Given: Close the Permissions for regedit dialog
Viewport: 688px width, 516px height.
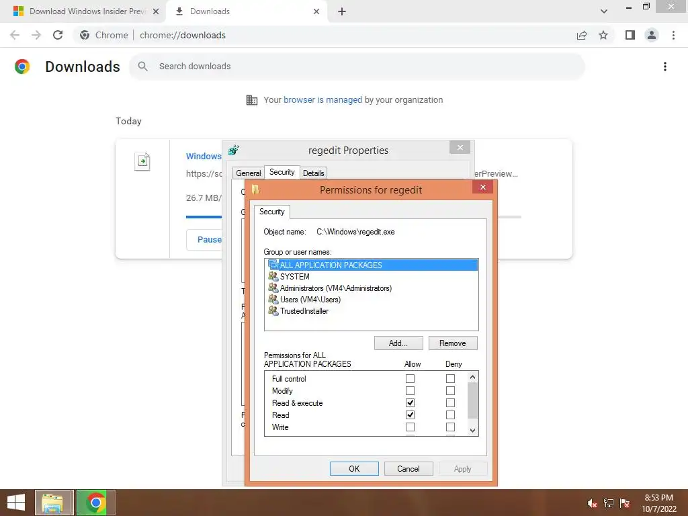Looking at the screenshot, I should (482, 187).
